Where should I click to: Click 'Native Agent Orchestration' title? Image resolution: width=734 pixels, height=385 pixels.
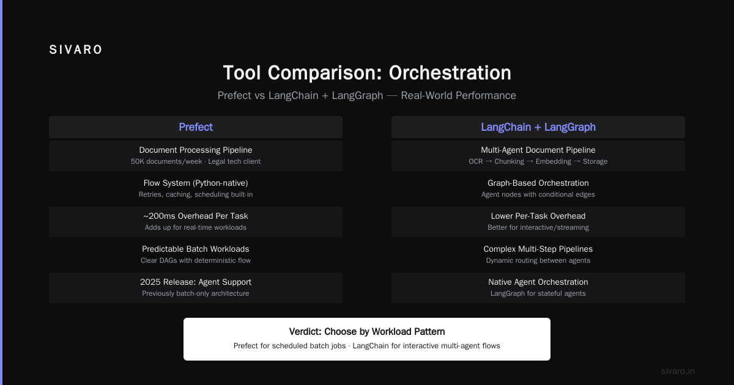pos(538,282)
